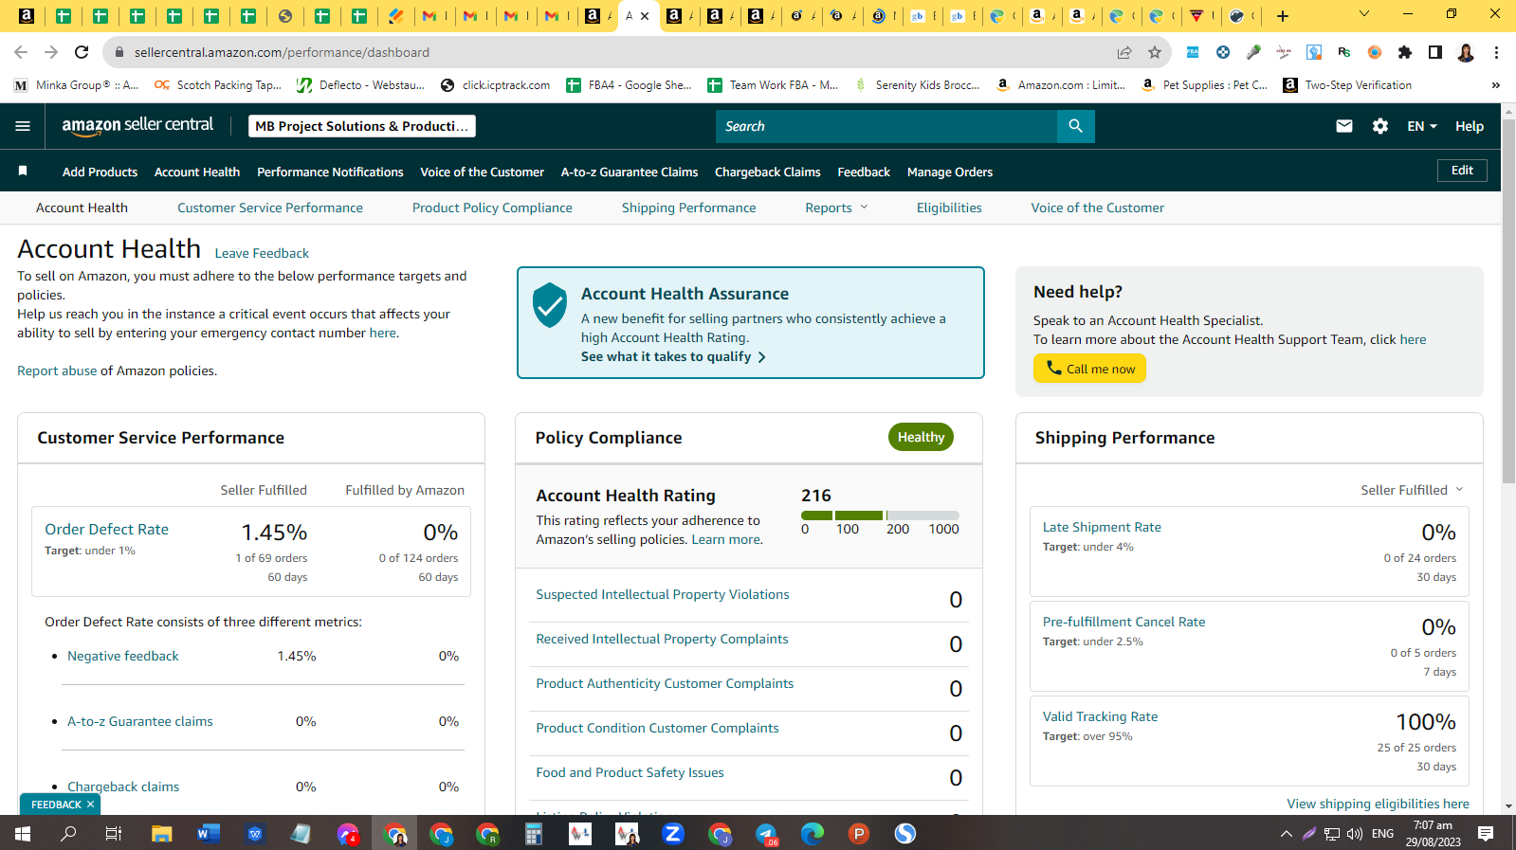Click See what it takes to qualify
Viewport: 1516px width, 850px height.
click(673, 356)
